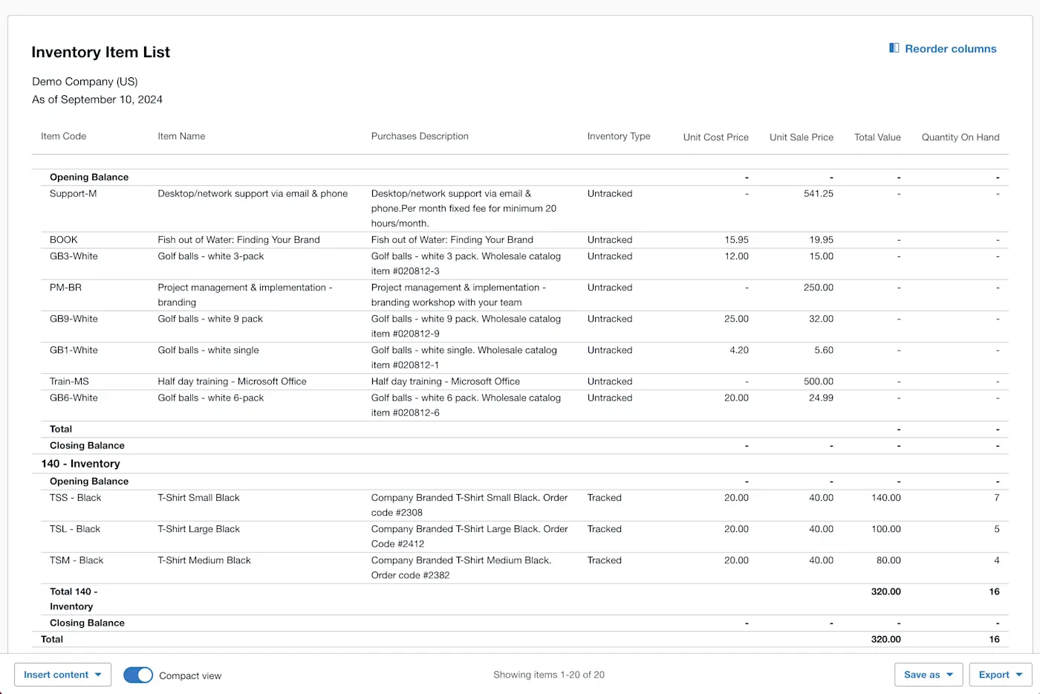Select T-Shirt Large Black item name

198,528
